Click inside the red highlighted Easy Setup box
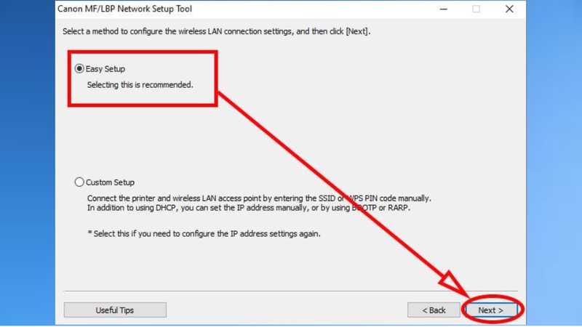Image resolution: width=582 pixels, height=327 pixels. pos(143,78)
